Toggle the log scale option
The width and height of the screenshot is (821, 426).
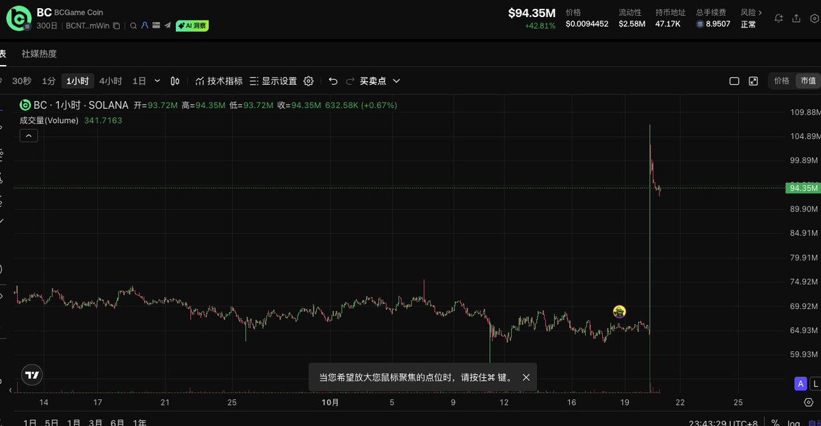[794, 422]
